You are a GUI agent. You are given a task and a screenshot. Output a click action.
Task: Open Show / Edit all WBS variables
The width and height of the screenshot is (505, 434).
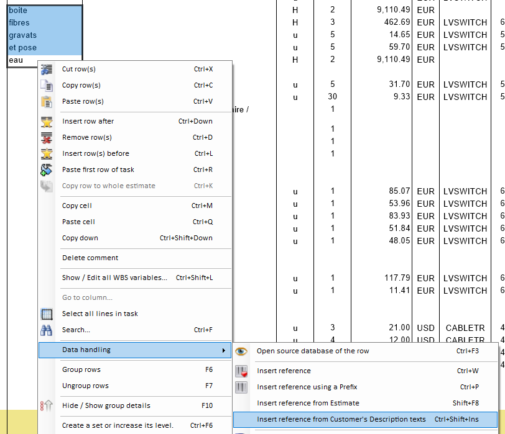(x=114, y=278)
